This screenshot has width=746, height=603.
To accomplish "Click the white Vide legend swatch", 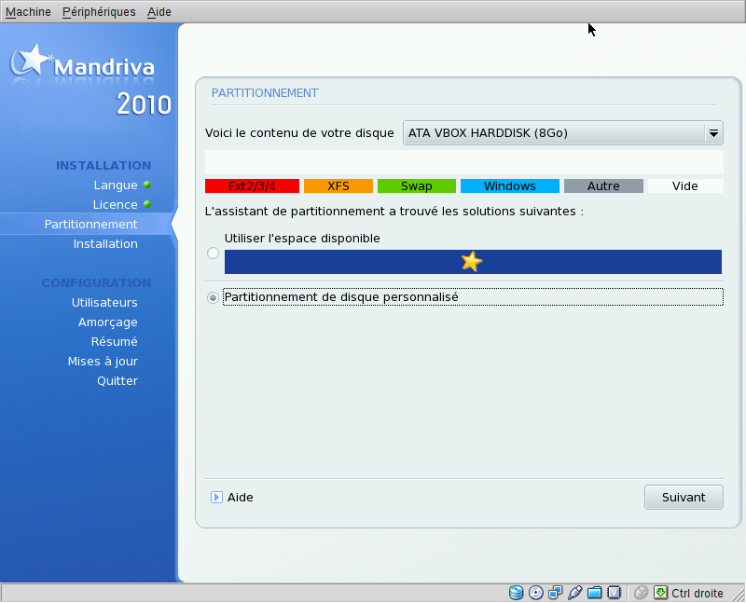I will [x=685, y=186].
